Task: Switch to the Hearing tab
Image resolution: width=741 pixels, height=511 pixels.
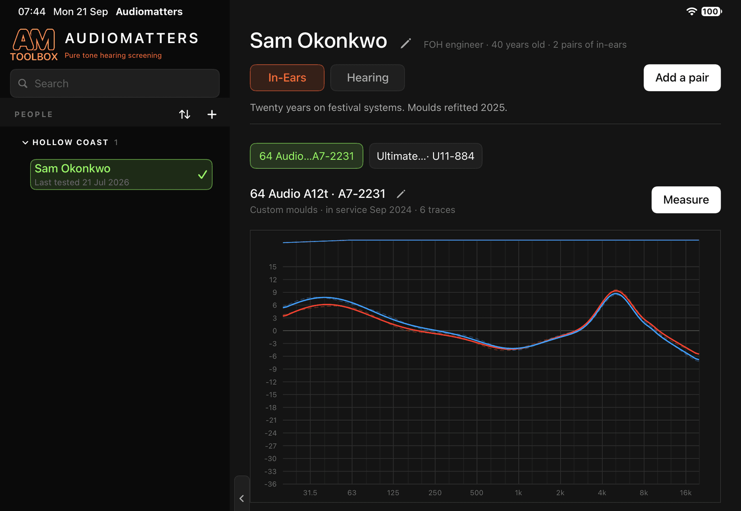Action: pyautogui.click(x=368, y=78)
